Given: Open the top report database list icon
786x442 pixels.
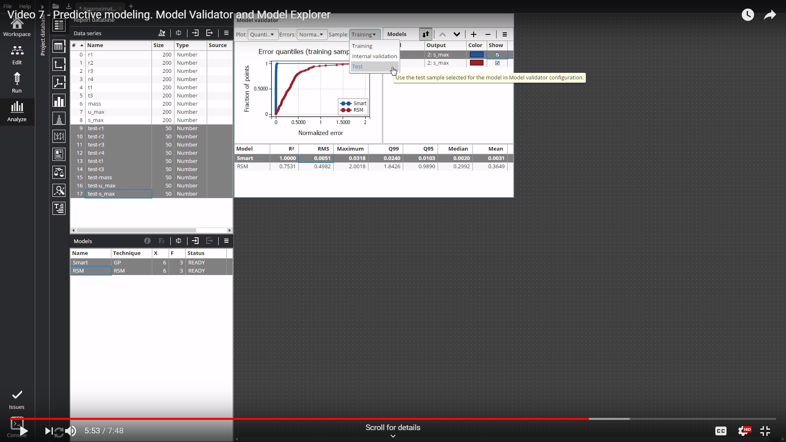Looking at the screenshot, I should pos(59,25).
